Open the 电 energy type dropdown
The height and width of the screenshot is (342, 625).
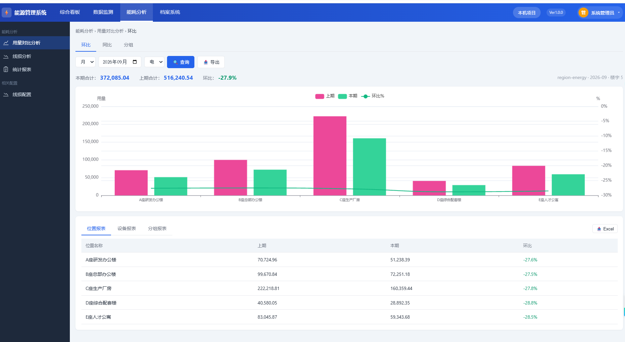(155, 62)
